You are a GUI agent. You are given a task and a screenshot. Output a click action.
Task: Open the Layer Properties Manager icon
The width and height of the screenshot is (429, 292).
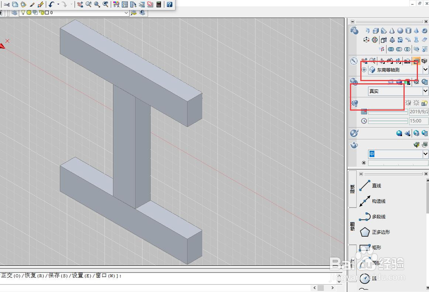coord(14,12)
